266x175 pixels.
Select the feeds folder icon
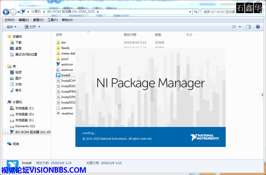(58, 48)
